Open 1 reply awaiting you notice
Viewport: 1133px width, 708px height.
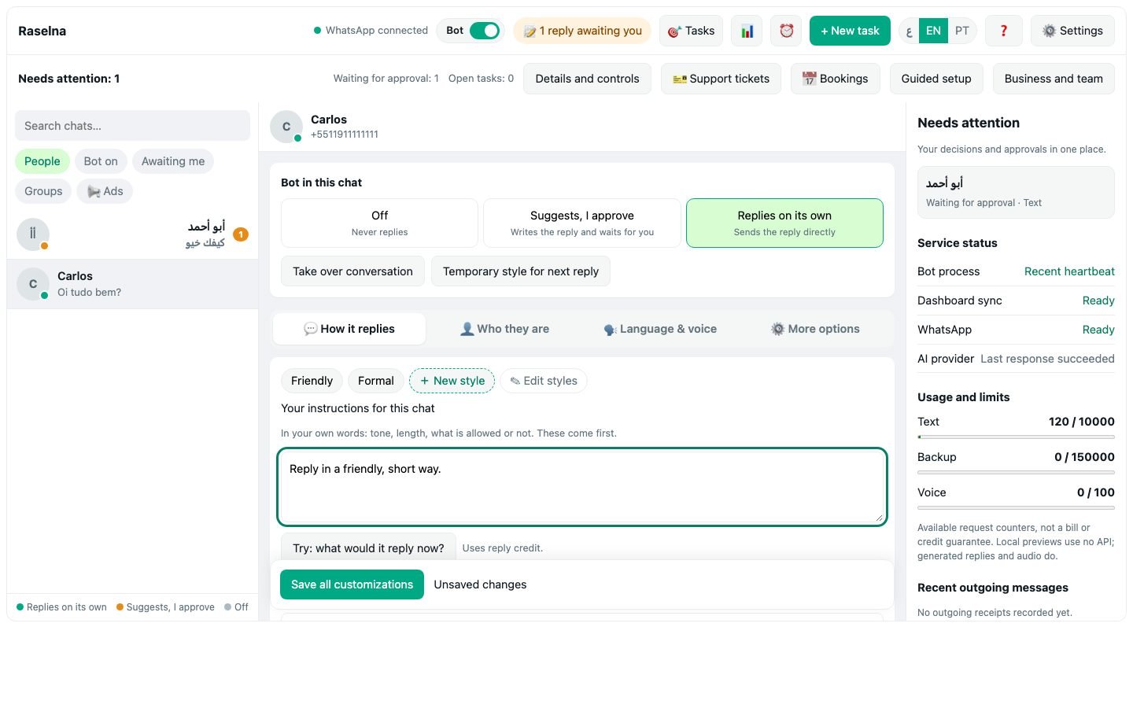click(582, 31)
